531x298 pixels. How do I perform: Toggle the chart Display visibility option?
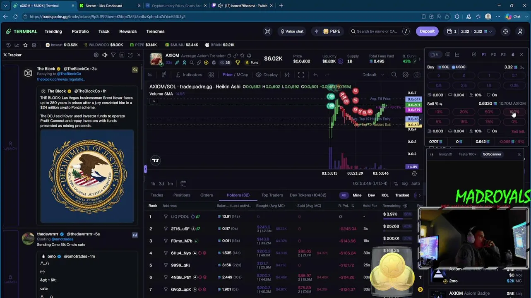267,75
